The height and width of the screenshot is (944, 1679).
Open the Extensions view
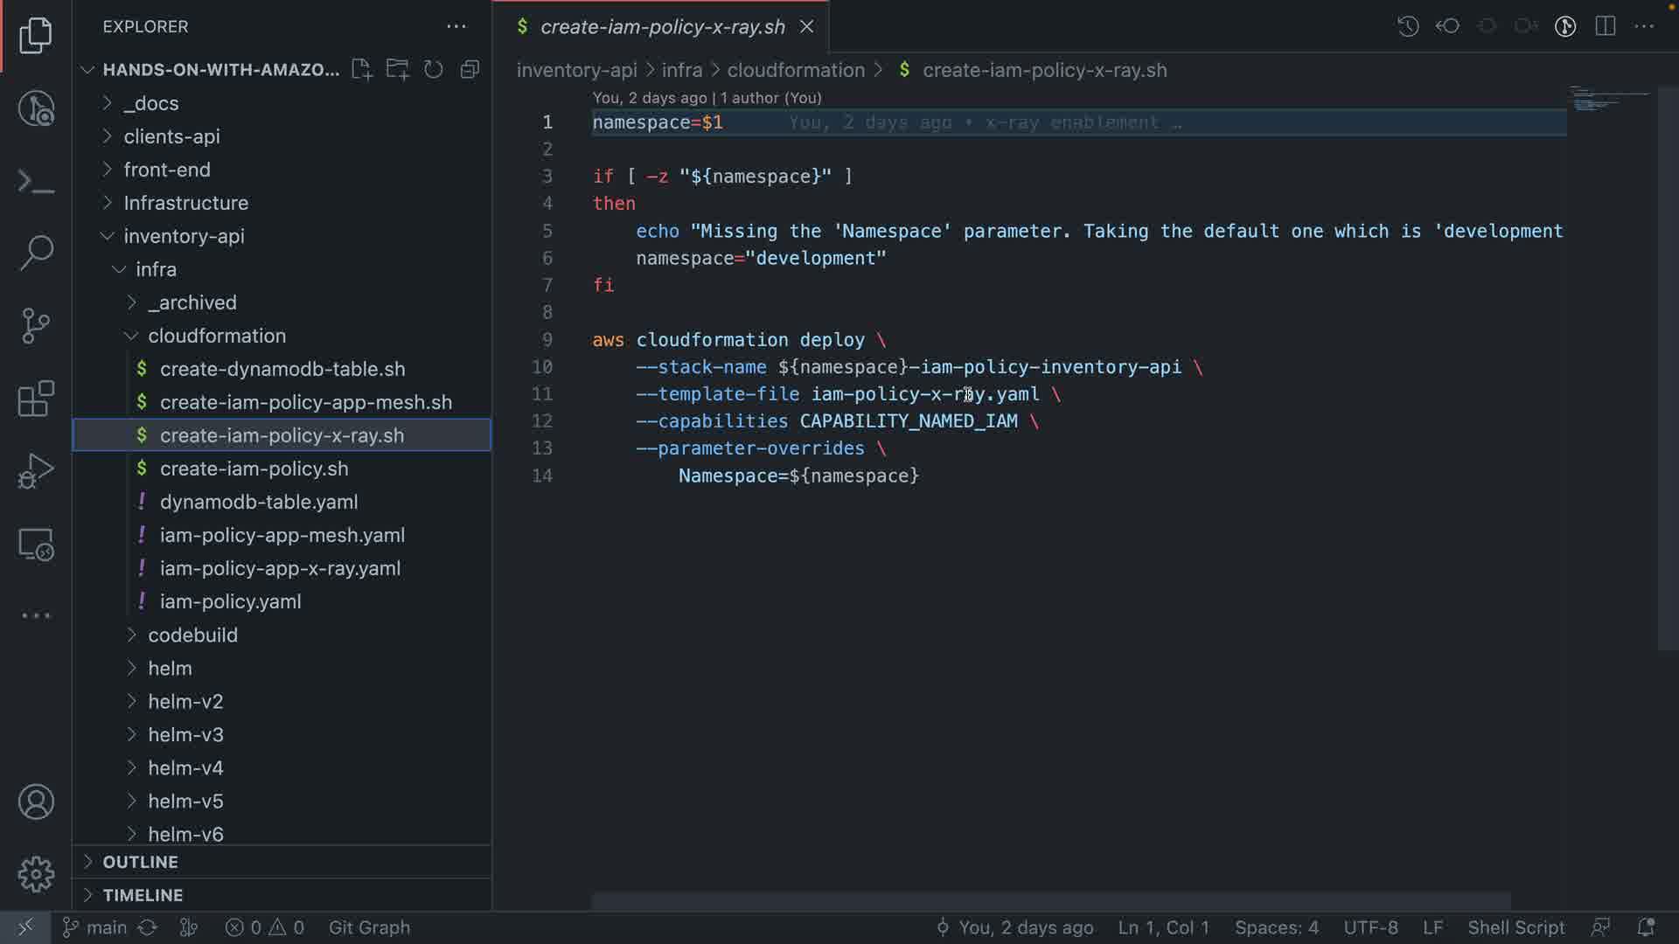(x=36, y=399)
